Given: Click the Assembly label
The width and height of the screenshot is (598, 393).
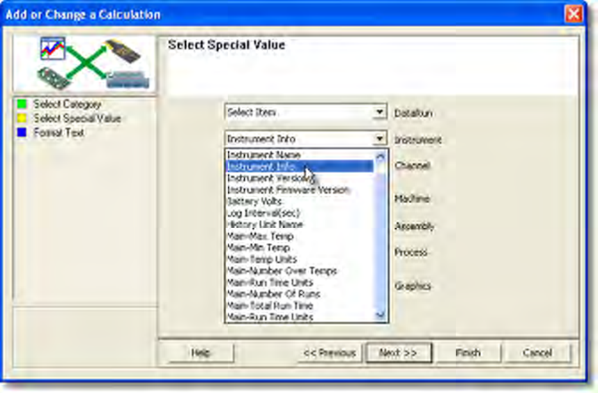Looking at the screenshot, I should coord(414,226).
